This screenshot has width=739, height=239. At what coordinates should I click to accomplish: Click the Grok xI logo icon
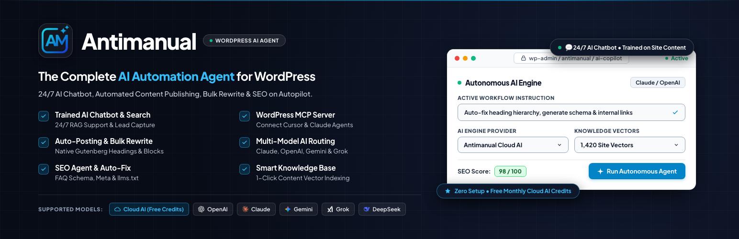(330, 209)
